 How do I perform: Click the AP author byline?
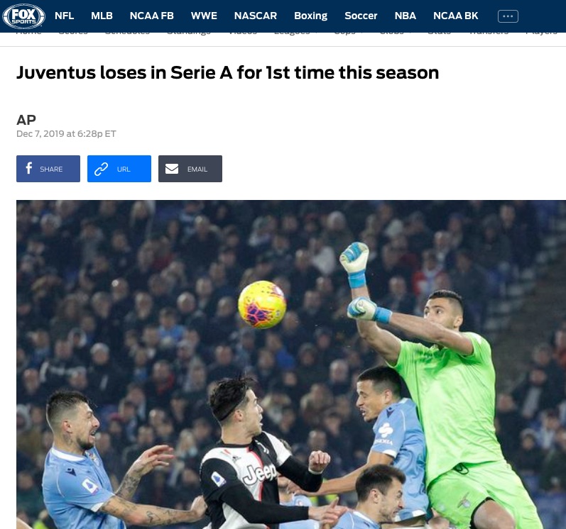(26, 120)
